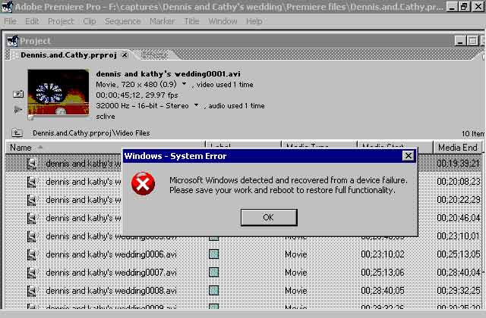Click OK in the System Error dialog
The height and width of the screenshot is (318, 486).
click(x=269, y=217)
